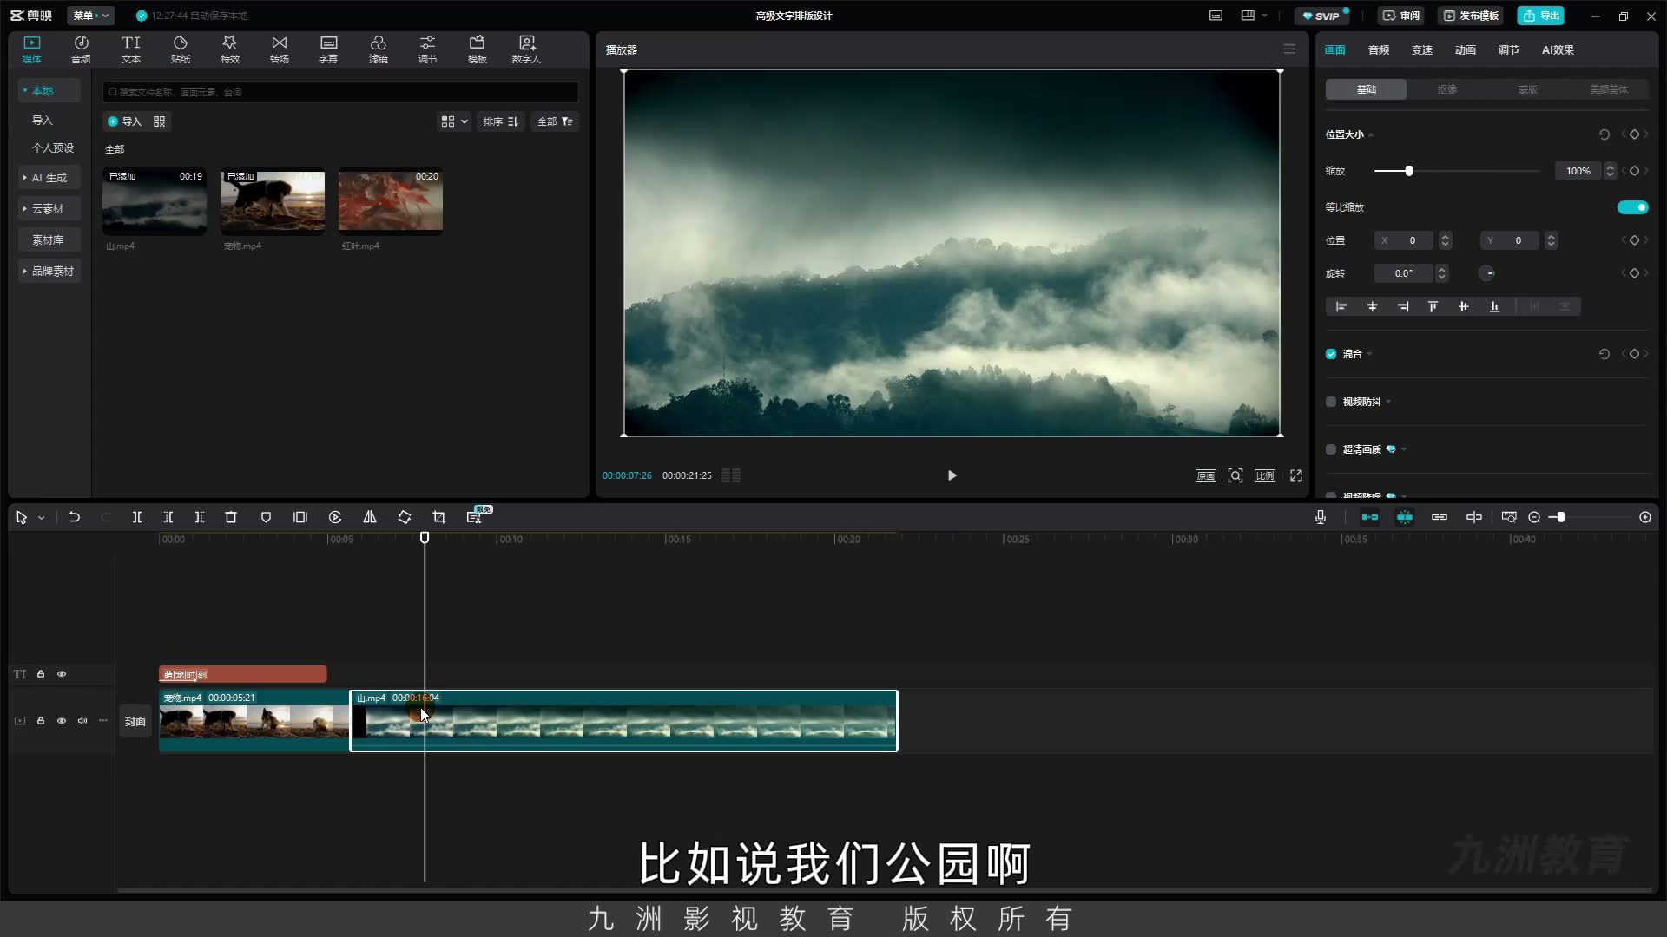The image size is (1667, 937).
Task: Click the undo icon in timeline toolbar
Action: (x=75, y=517)
